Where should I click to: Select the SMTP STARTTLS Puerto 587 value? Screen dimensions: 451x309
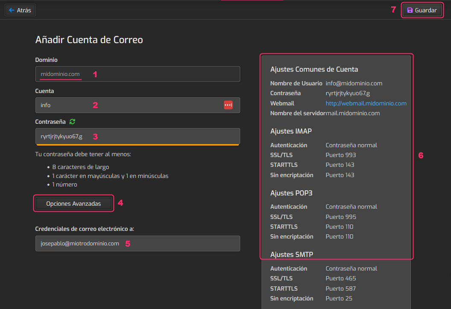[x=340, y=289]
